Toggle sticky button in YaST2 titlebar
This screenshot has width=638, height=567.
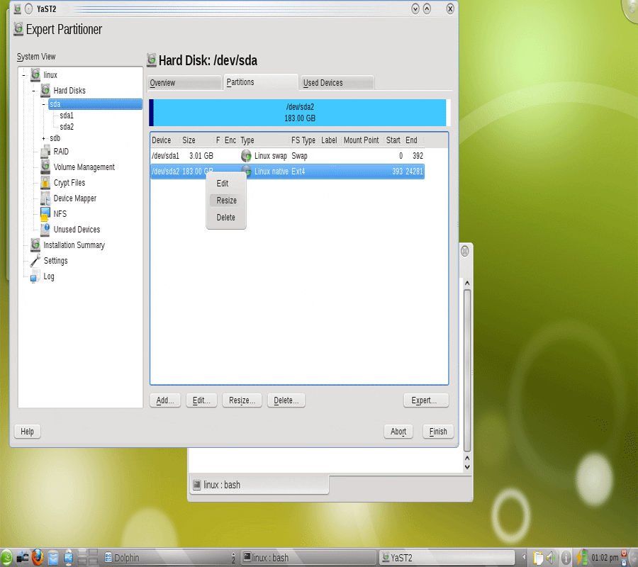[29, 9]
